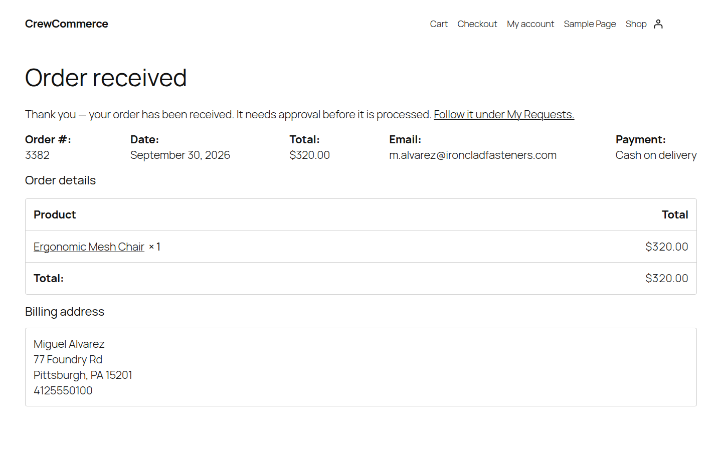This screenshot has width=722, height=451.
Task: Open the Checkout menu item
Action: click(477, 24)
